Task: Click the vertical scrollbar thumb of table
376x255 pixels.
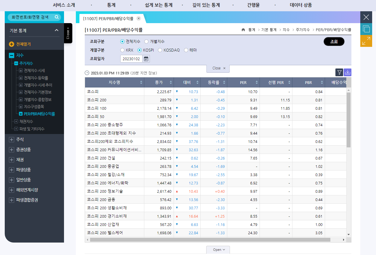Action: (348, 120)
